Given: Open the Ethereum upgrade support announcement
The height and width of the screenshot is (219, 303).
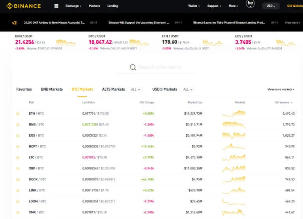Looking at the screenshot, I should 139,23.
